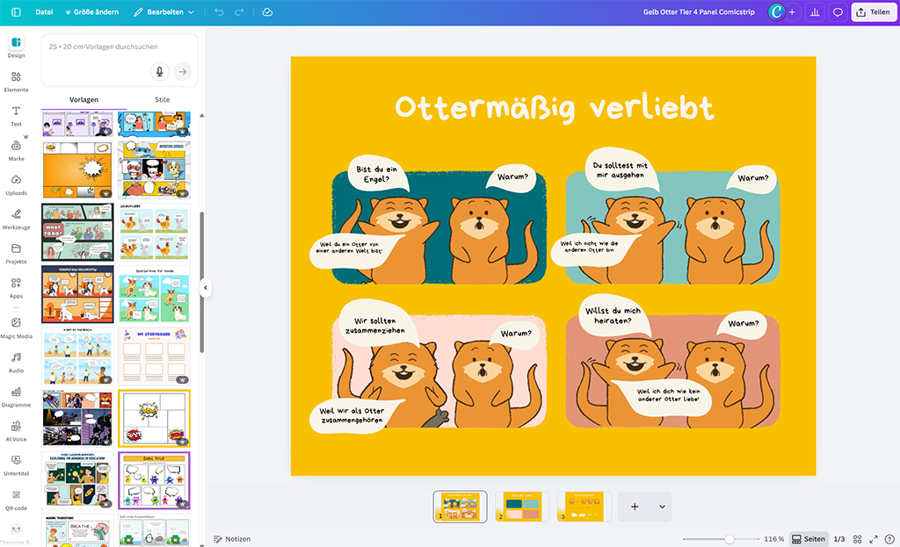The image size is (900, 547).
Task: Toggle the Seiten pages view
Action: click(809, 539)
